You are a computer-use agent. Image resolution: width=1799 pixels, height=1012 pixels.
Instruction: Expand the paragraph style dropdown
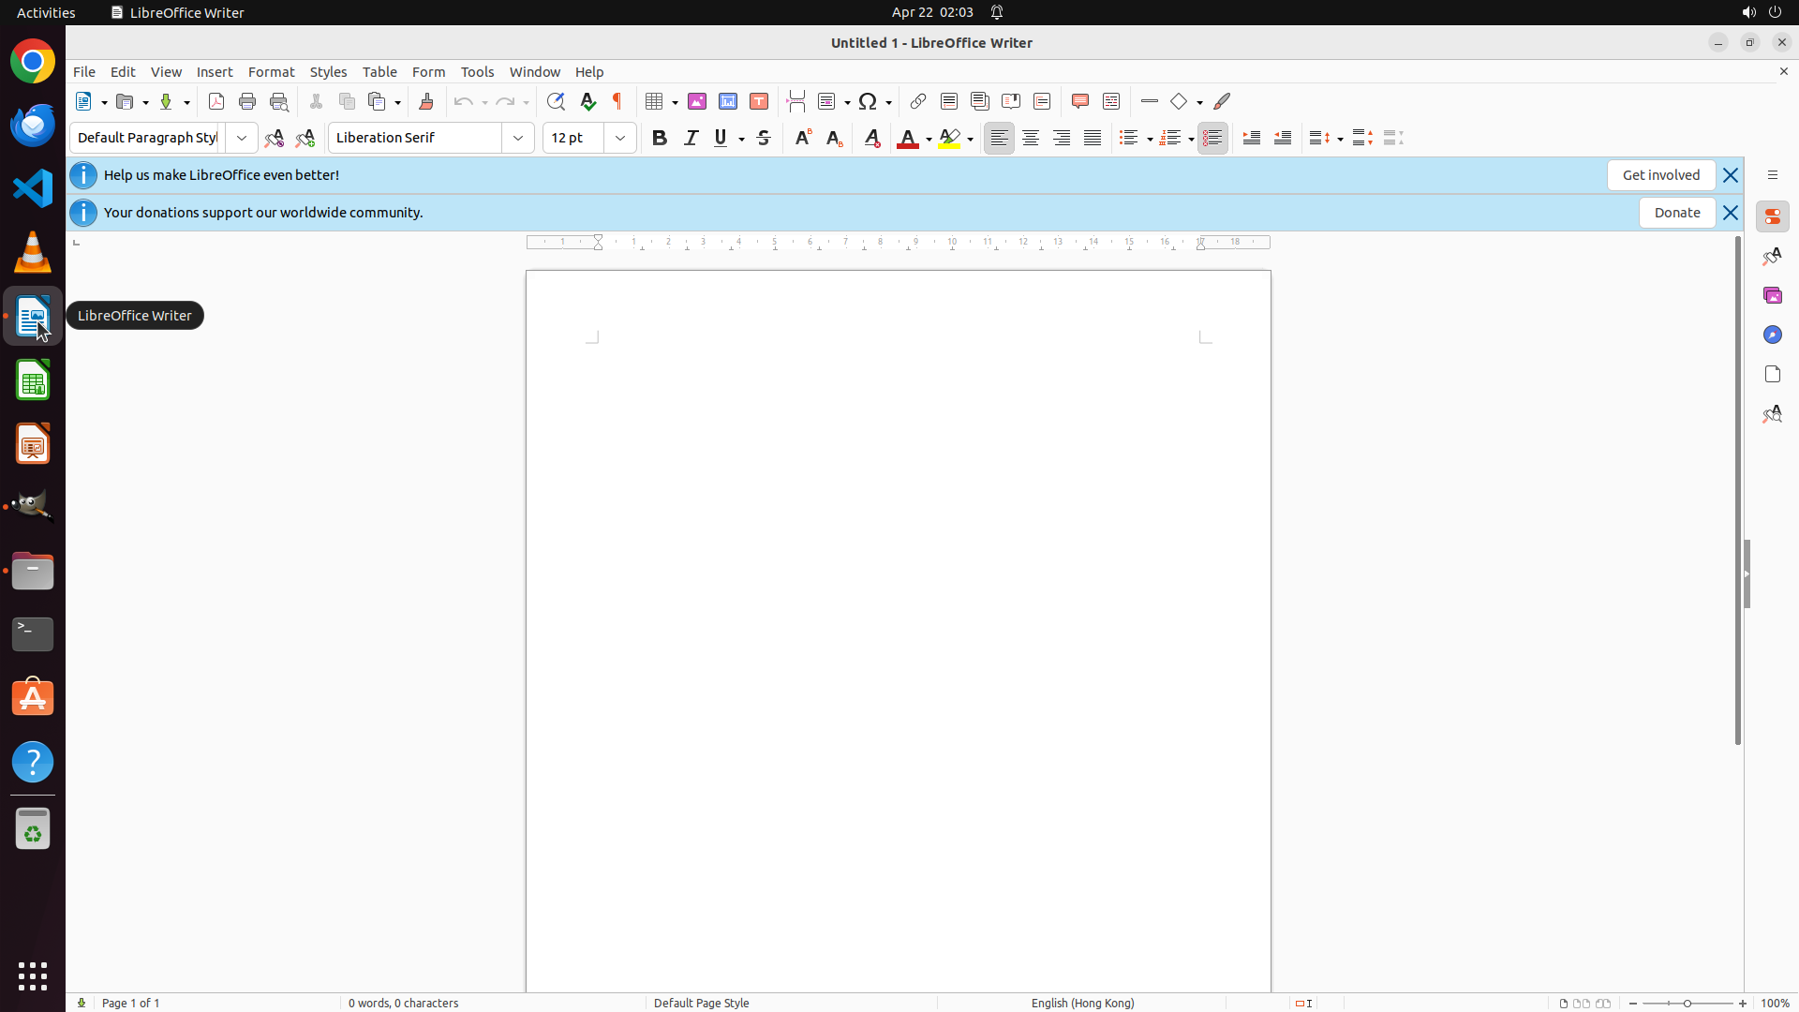242,138
